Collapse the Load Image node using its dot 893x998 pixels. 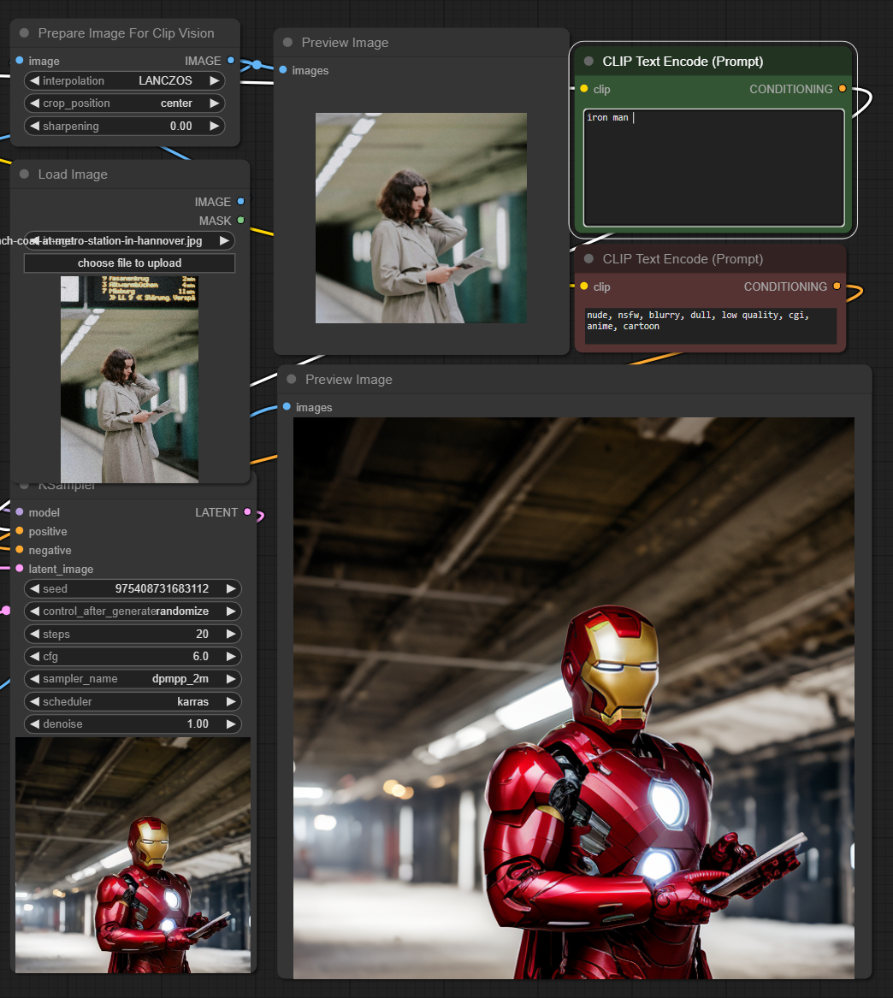(x=24, y=174)
